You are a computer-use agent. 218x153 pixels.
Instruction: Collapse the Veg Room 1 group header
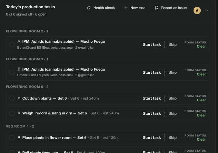point(20,126)
